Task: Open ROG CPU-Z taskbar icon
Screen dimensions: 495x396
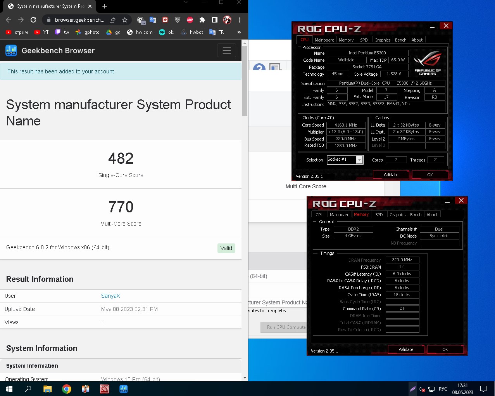Action: [105, 389]
